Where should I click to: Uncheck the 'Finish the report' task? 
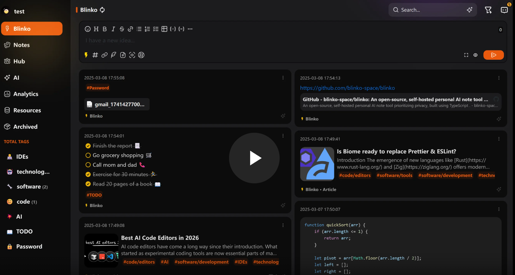88,146
